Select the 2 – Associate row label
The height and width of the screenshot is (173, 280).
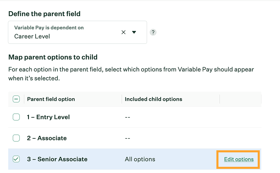pos(47,138)
